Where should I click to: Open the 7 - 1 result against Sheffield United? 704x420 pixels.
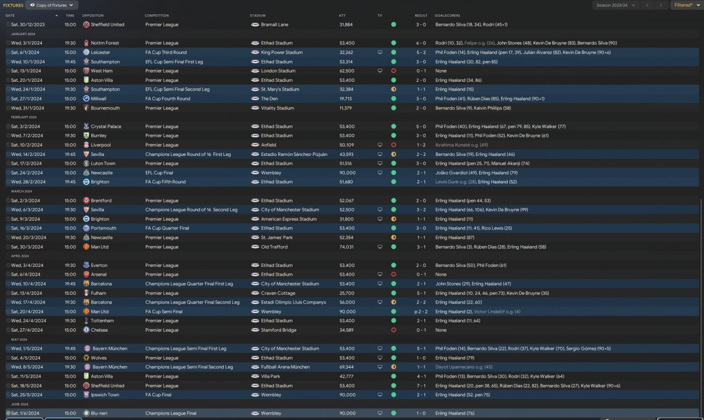pos(421,385)
